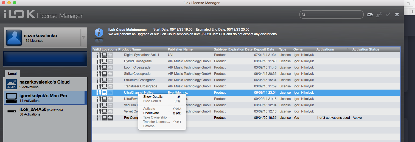Click the iLok_2A4A50 USB dongle icon

11,112
